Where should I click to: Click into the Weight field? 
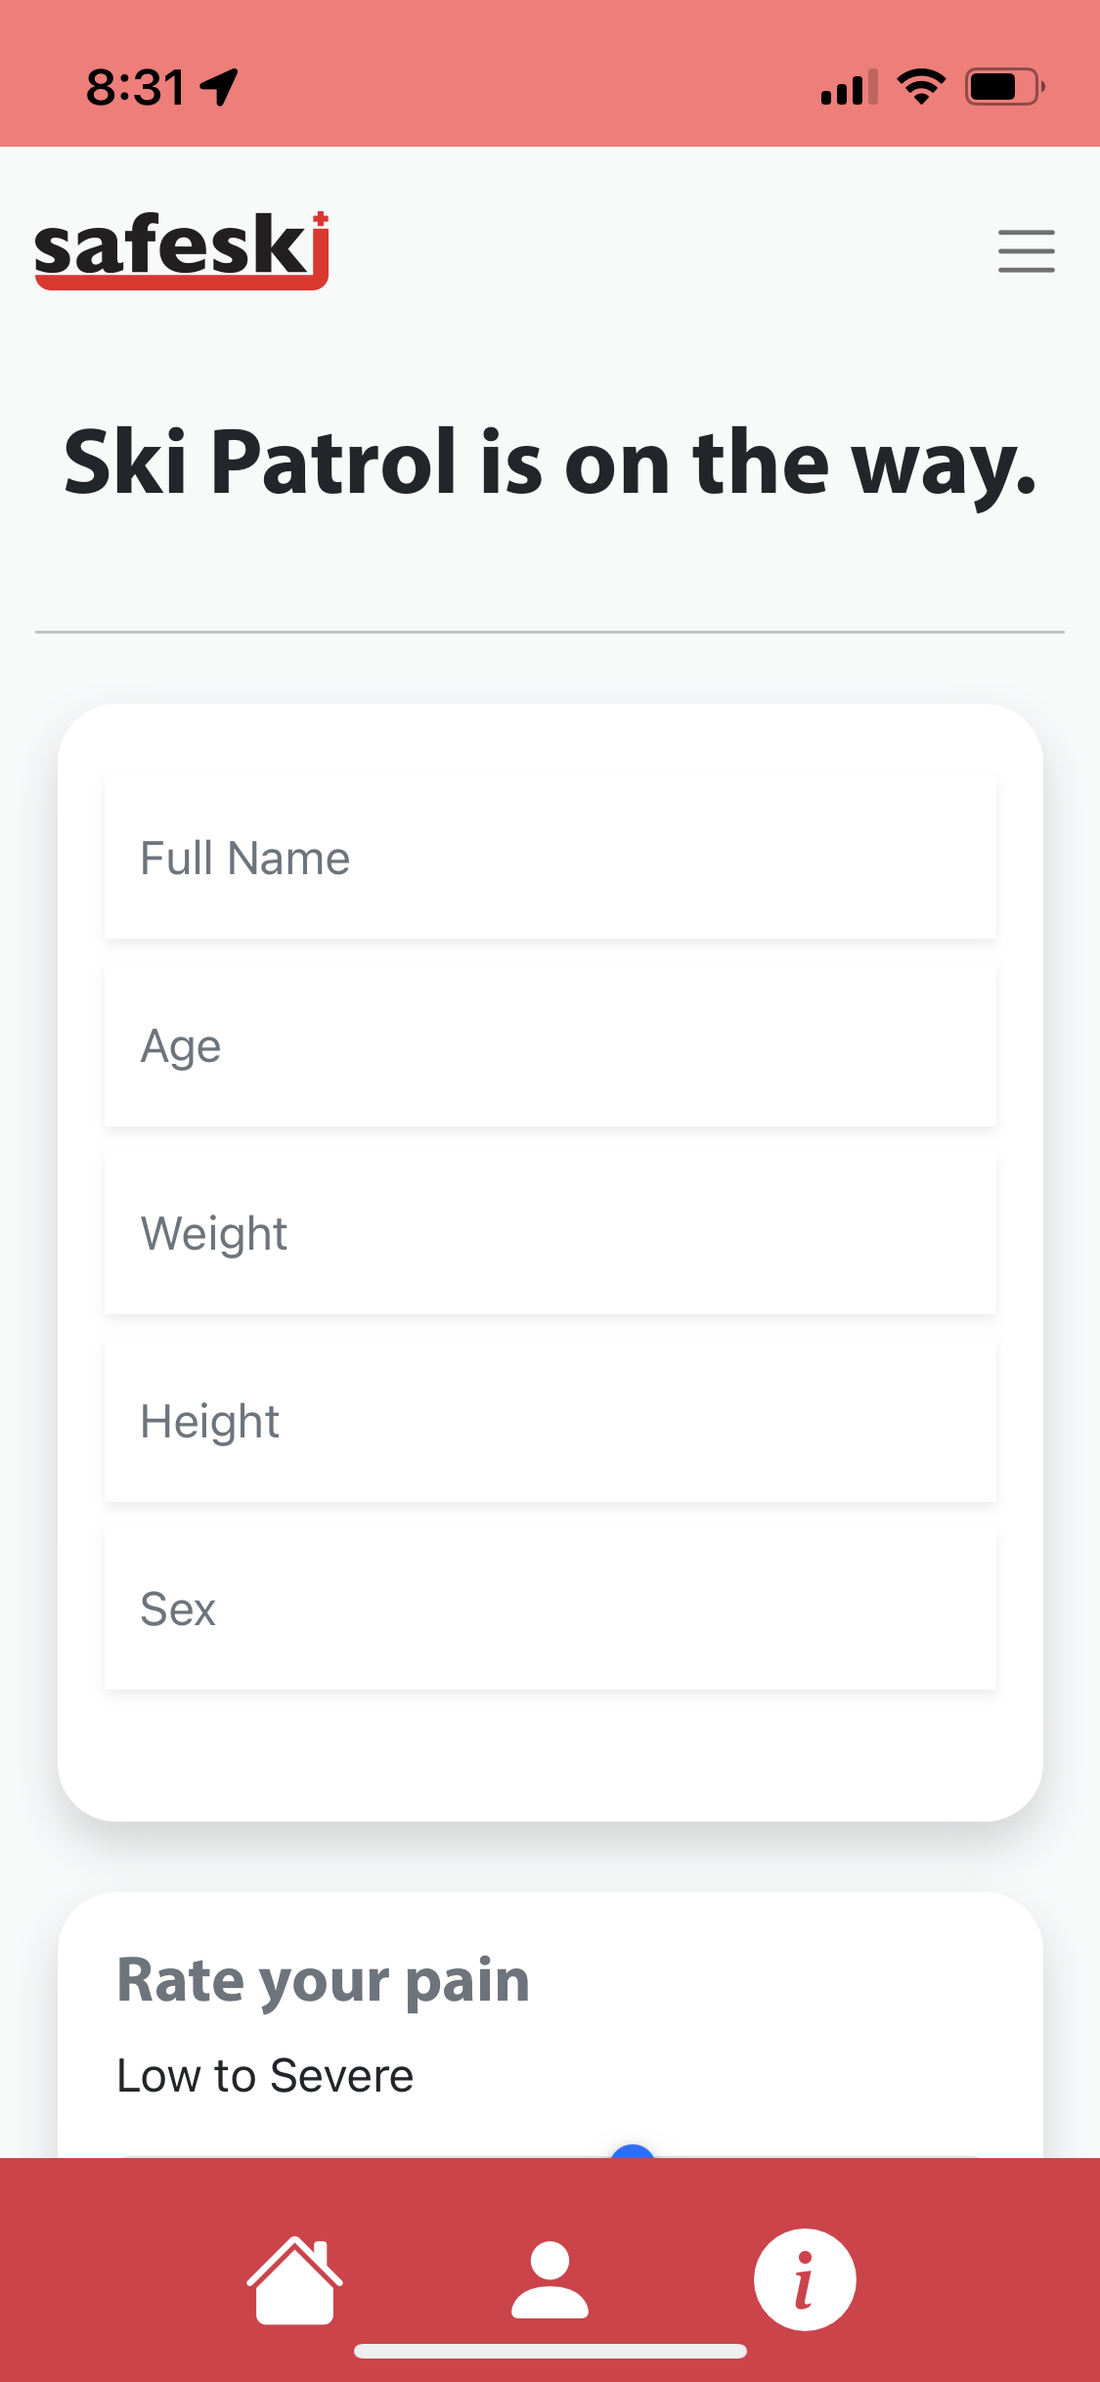pyautogui.click(x=550, y=1233)
